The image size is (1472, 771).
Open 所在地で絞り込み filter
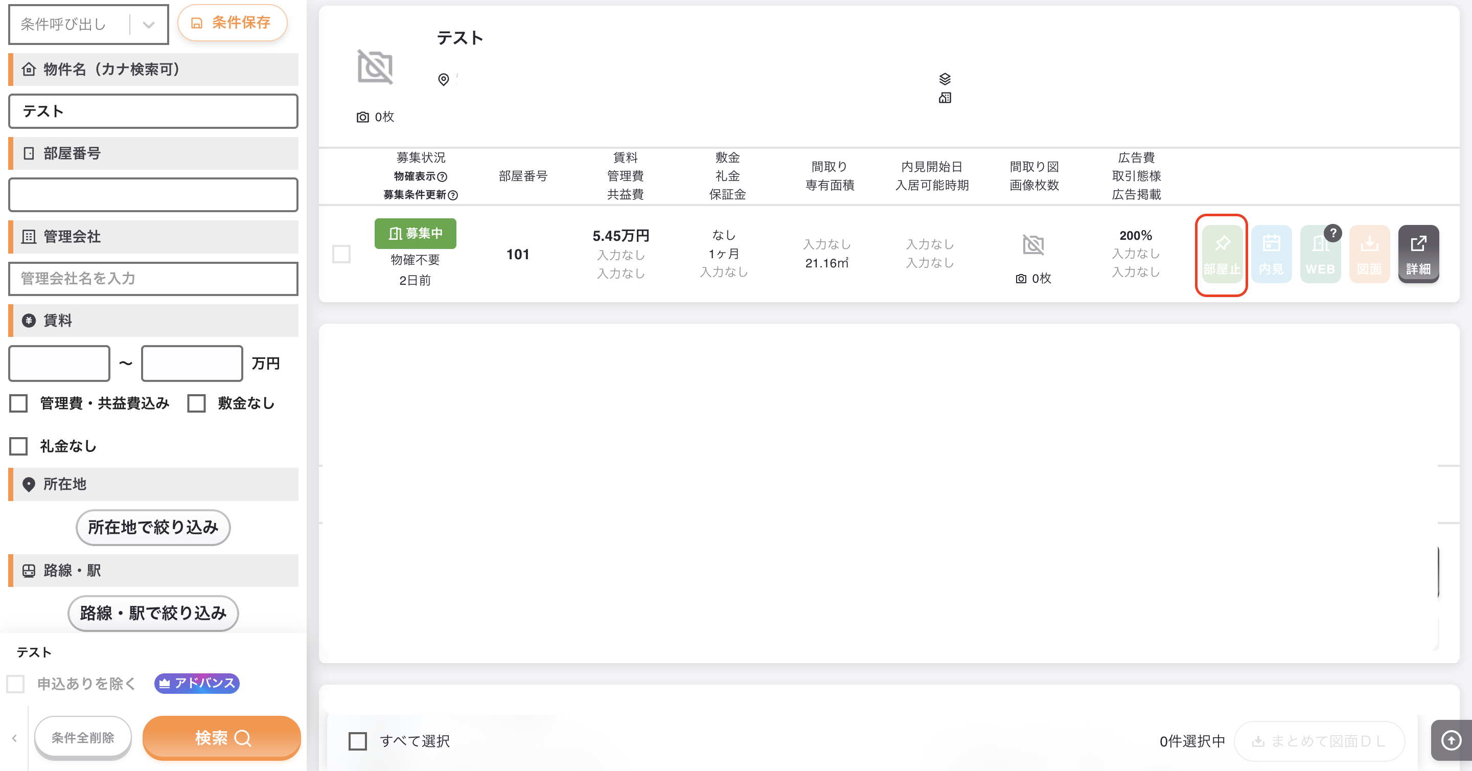pos(153,527)
